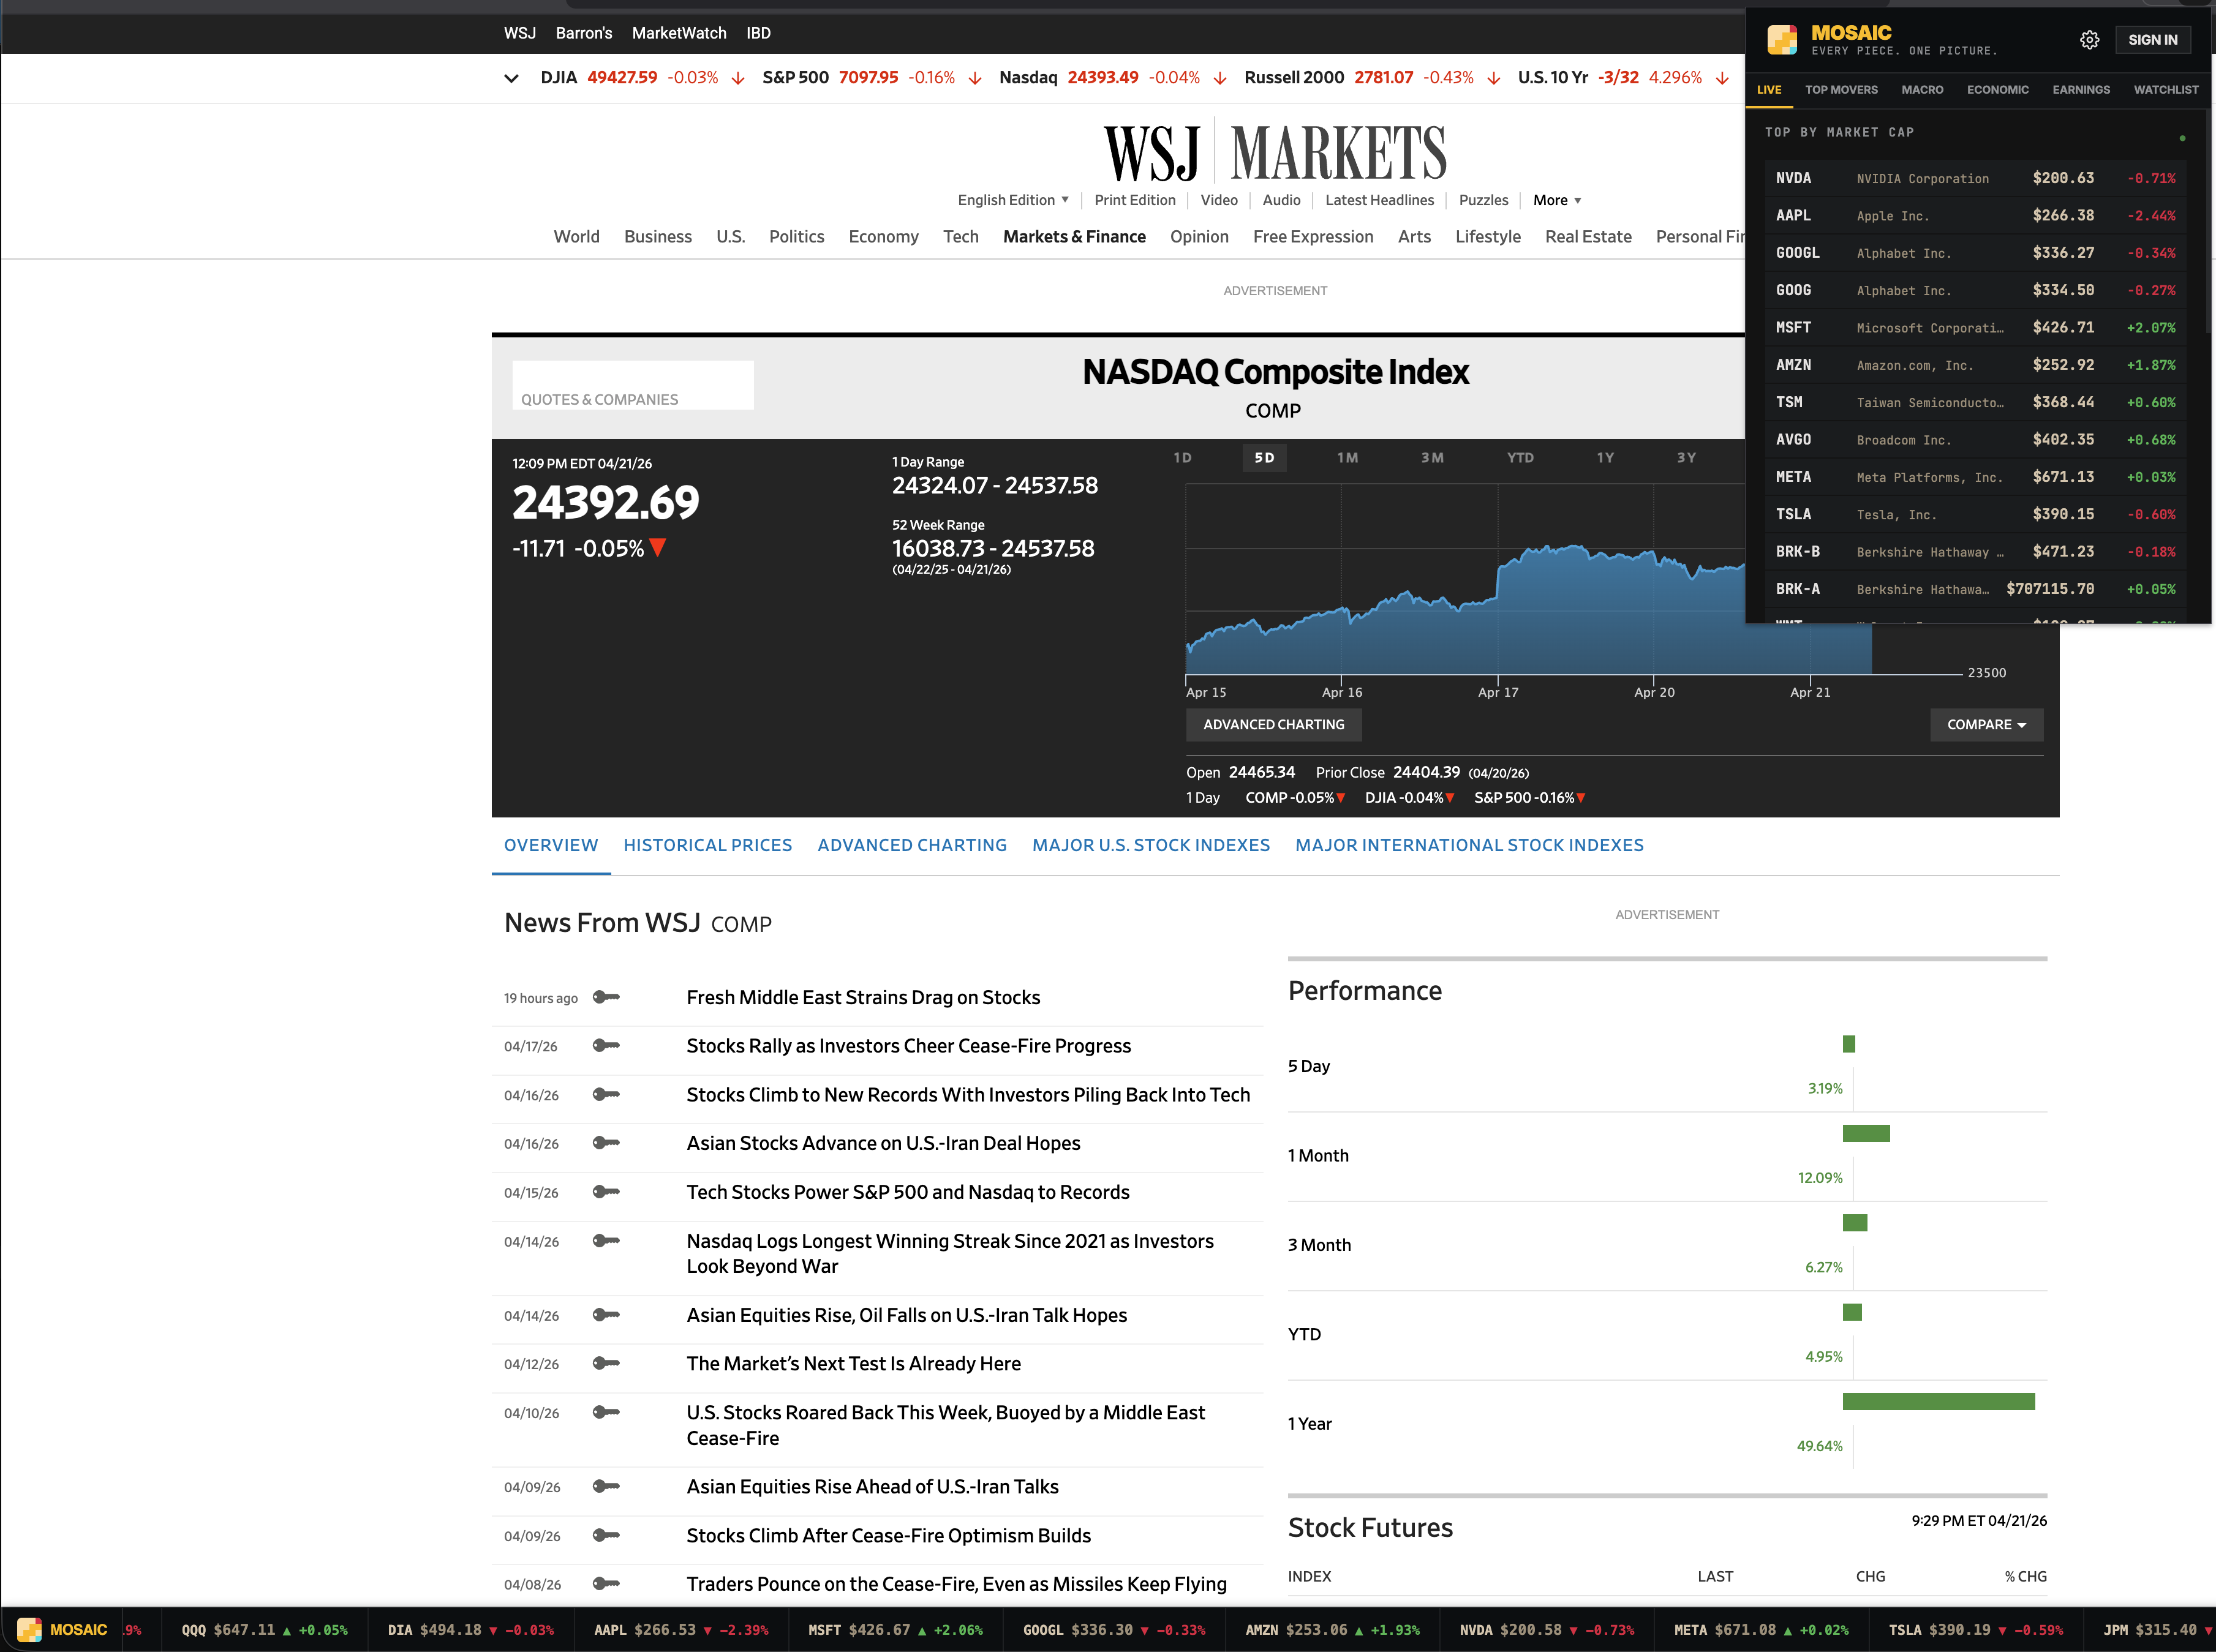The width and height of the screenshot is (2216, 1652).
Task: Click the WSJ Markets masthead logo
Action: click(1275, 153)
